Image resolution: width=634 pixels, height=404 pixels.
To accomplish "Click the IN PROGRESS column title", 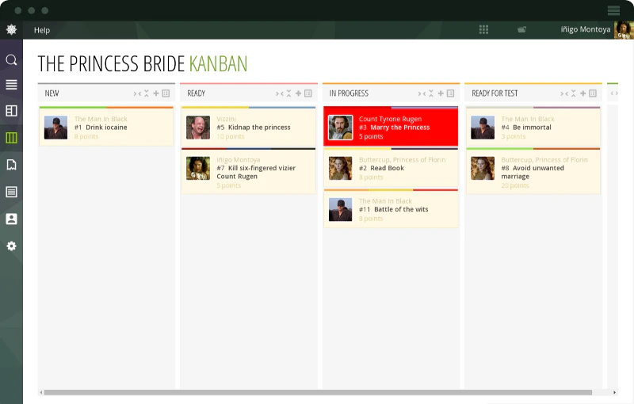I will pos(349,93).
